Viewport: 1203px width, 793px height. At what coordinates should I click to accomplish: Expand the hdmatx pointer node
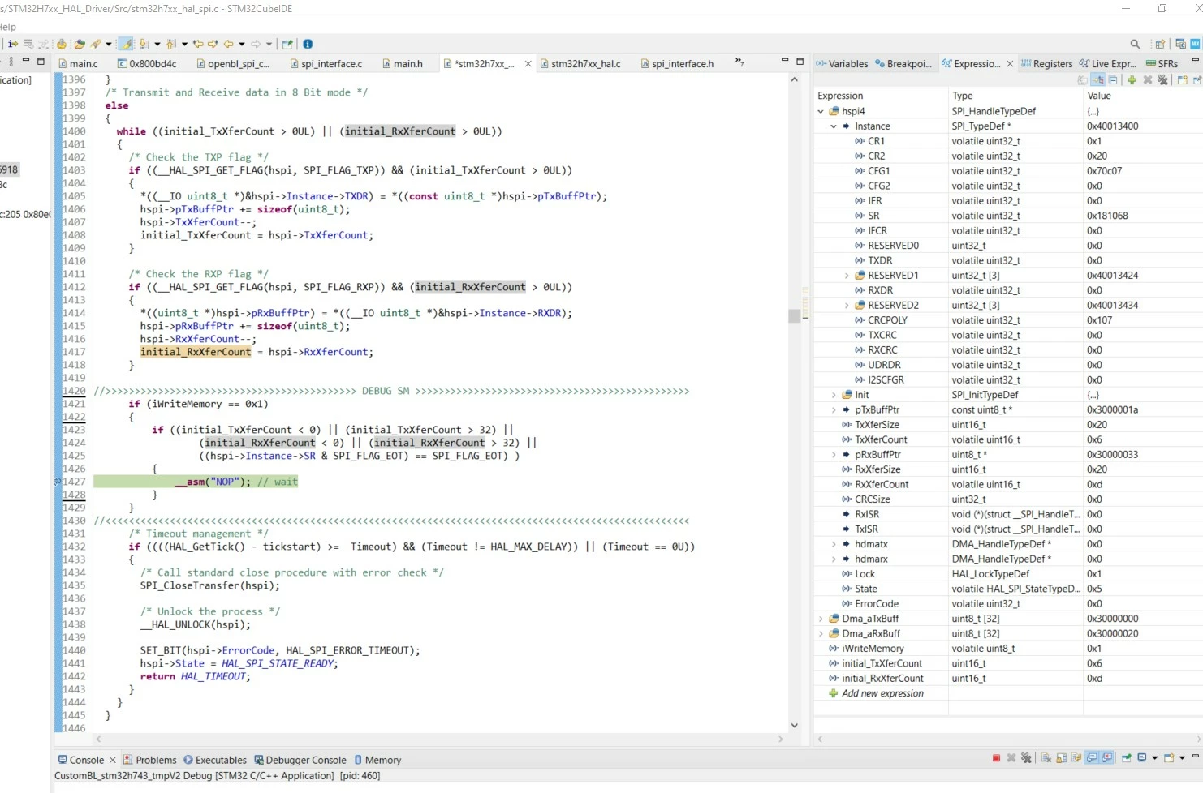pyautogui.click(x=834, y=544)
